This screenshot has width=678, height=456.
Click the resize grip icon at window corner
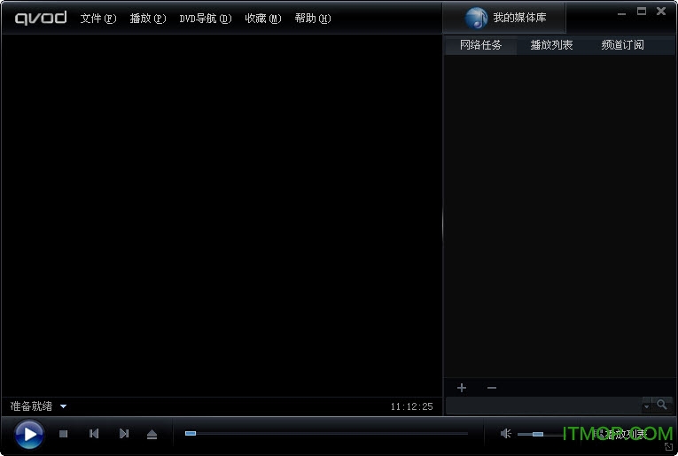[x=668, y=447]
